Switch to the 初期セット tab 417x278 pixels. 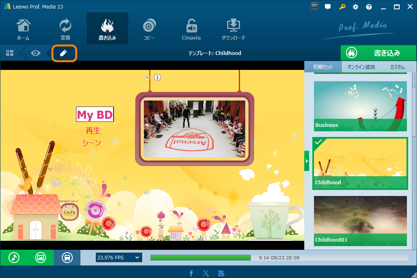323,67
